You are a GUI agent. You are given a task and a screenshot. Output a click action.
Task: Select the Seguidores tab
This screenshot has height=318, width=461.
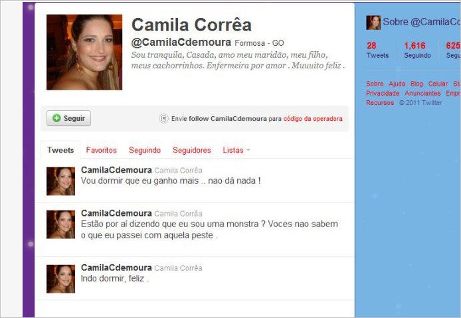tap(192, 150)
